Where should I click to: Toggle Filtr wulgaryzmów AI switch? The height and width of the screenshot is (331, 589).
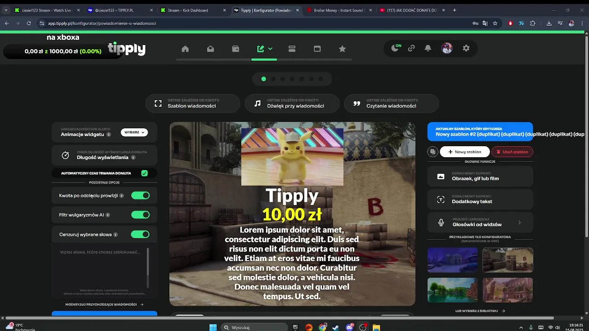140,215
